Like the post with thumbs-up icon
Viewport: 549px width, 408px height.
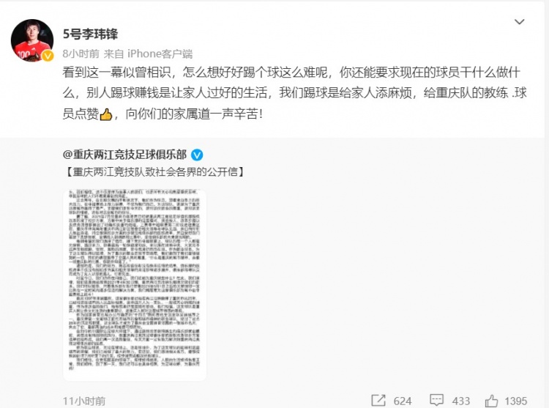491,400
